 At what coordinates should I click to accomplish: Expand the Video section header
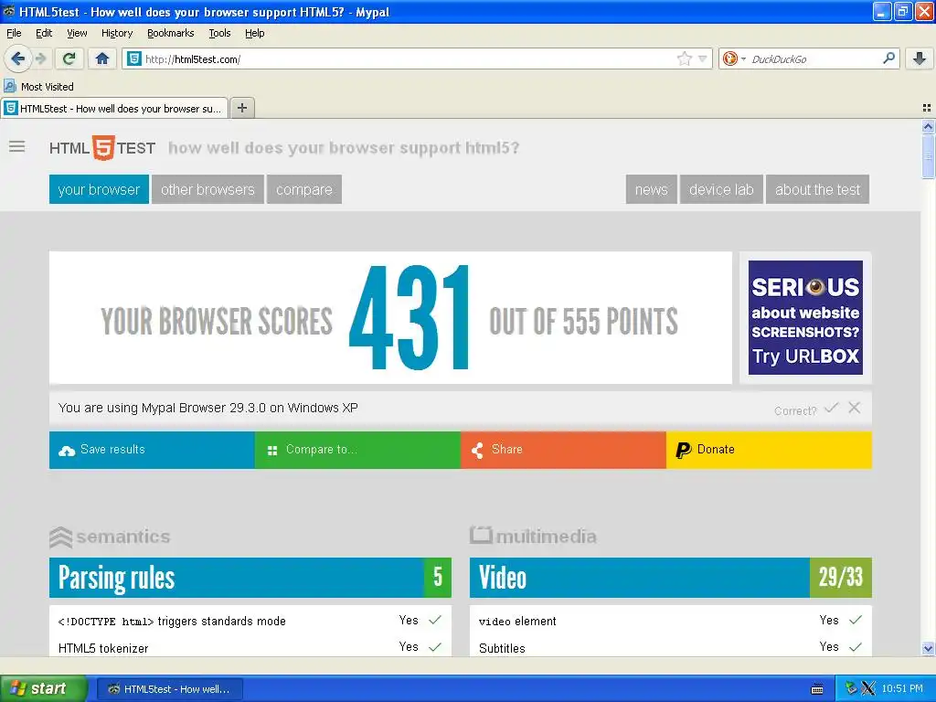[x=670, y=578]
